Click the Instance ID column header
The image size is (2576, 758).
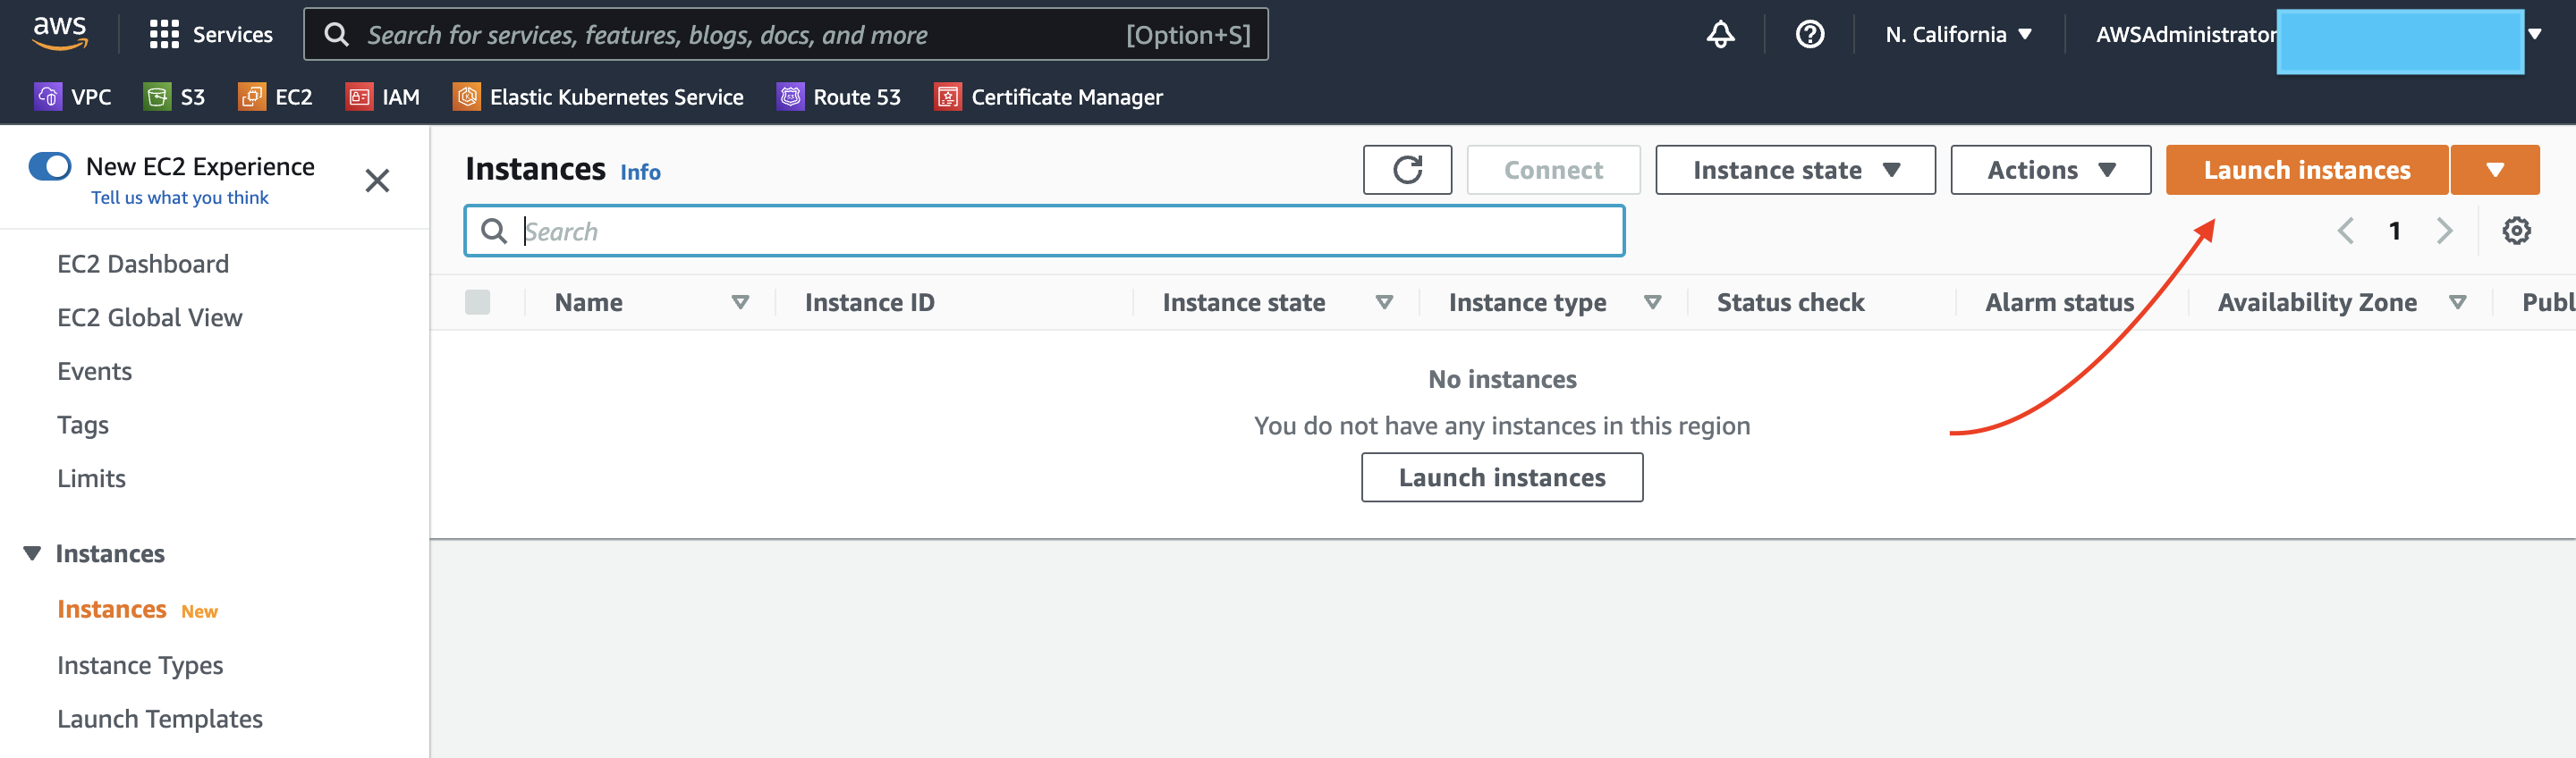869,302
